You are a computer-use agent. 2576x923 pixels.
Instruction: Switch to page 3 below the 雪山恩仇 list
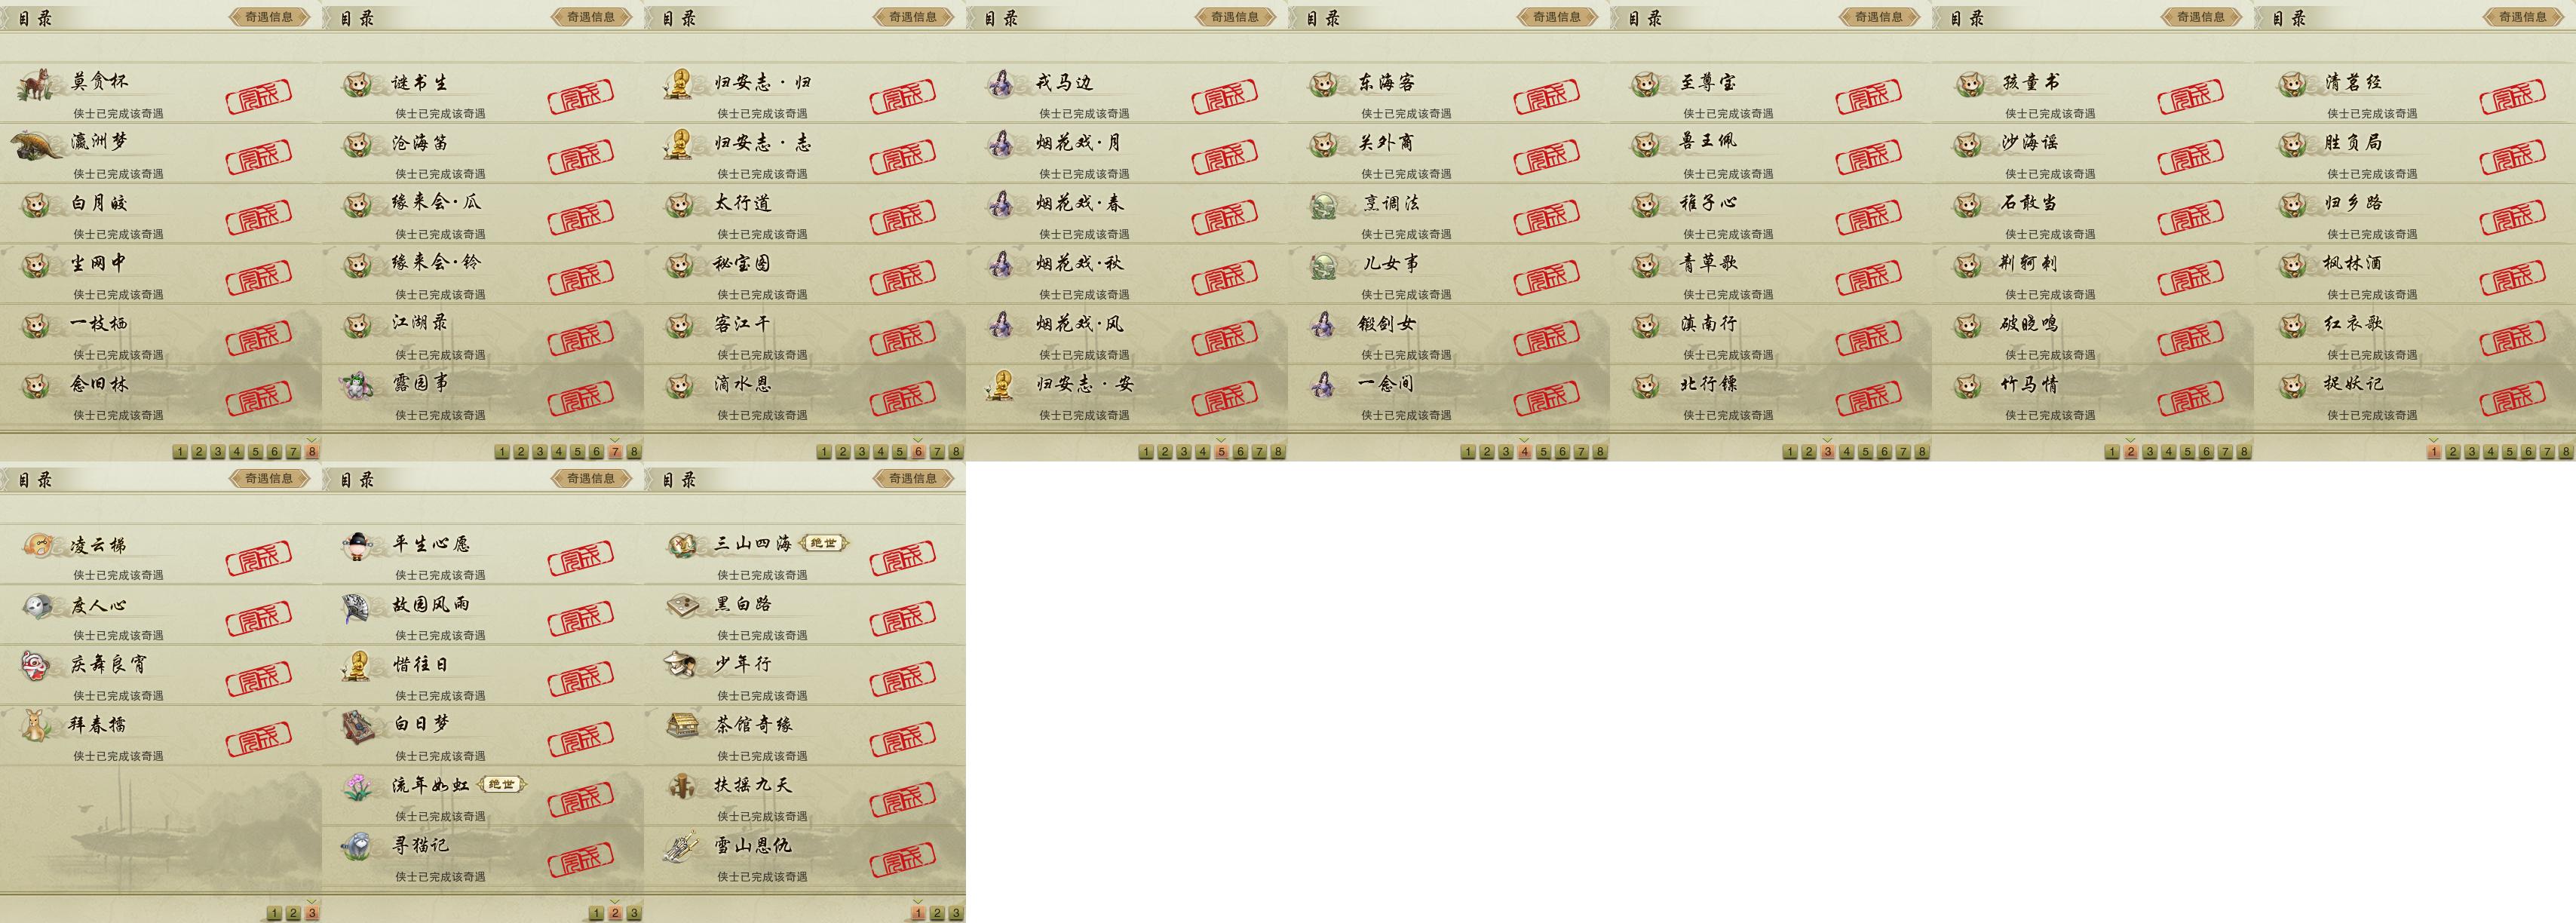point(956,913)
